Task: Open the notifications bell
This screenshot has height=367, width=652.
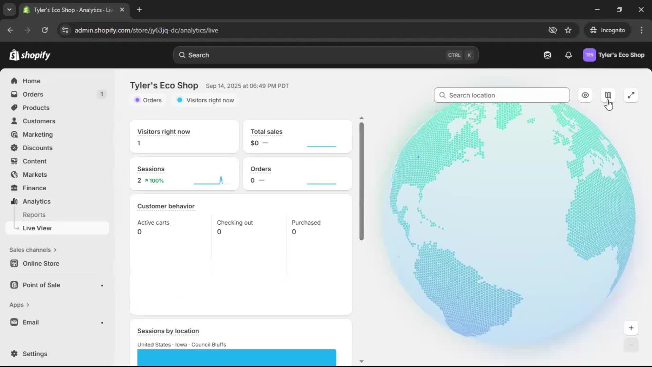Action: point(568,55)
